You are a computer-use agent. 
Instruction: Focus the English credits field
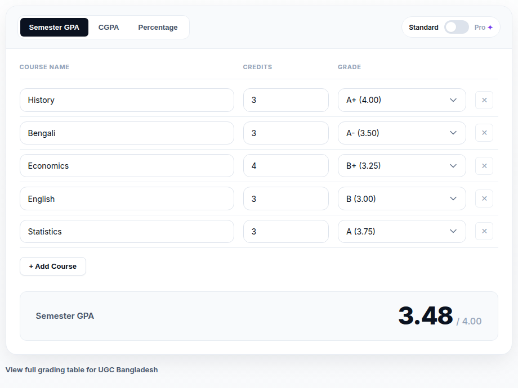(286, 198)
